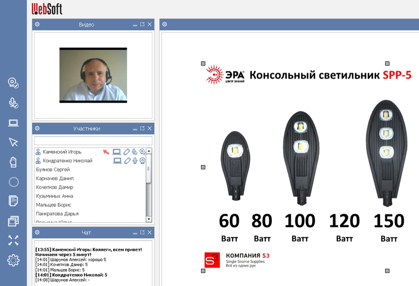
Task: Toggle webcam for Кондратенко Николай
Action: (142, 161)
